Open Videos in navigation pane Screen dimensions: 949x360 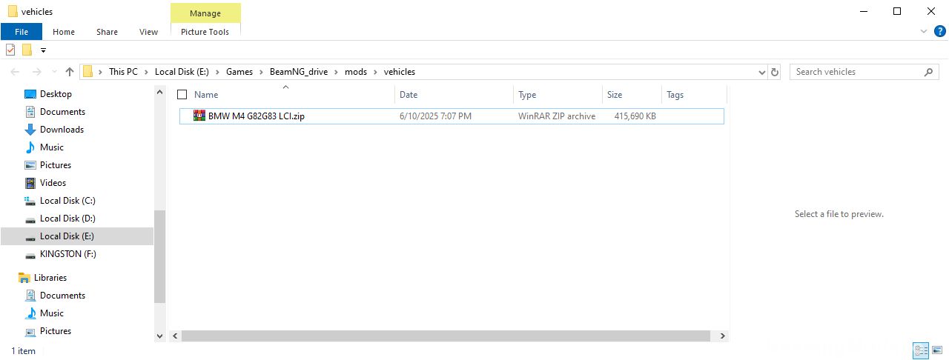click(53, 183)
